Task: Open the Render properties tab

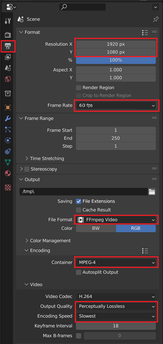Action: (x=8, y=35)
